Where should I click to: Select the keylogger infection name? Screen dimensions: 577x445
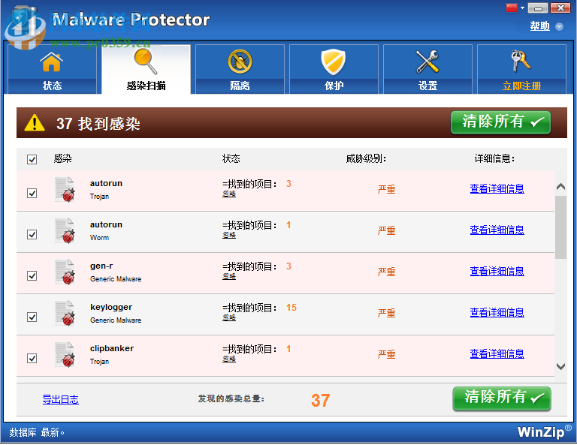[x=111, y=307]
